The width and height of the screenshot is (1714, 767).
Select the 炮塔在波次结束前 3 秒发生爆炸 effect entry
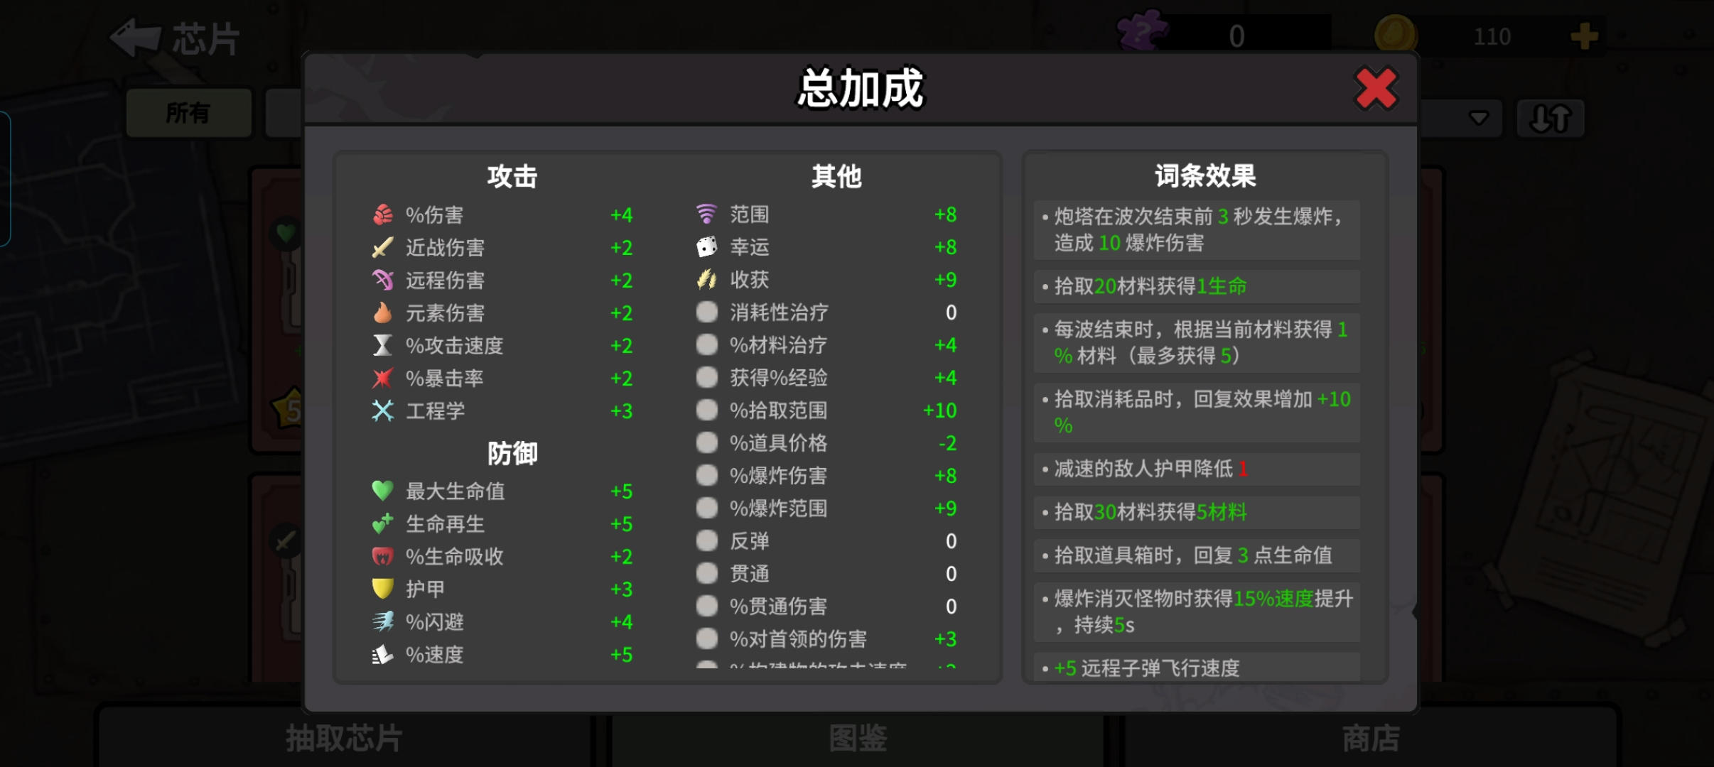[x=1197, y=230]
